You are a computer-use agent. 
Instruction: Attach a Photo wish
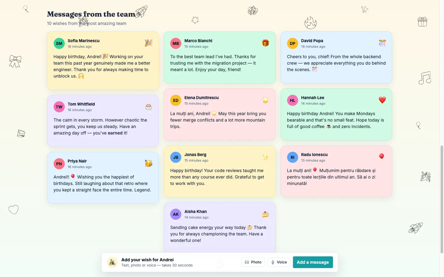point(253,262)
